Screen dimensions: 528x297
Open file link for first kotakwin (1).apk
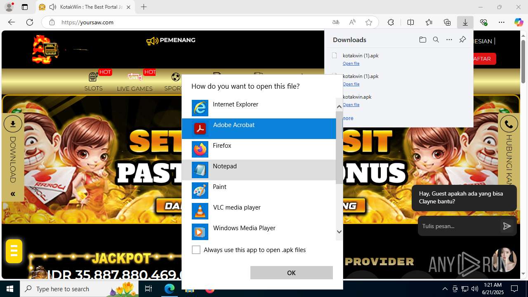(351, 64)
